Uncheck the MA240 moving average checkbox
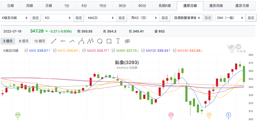The height and width of the screenshot is (121, 257). pyautogui.click(x=174, y=51)
